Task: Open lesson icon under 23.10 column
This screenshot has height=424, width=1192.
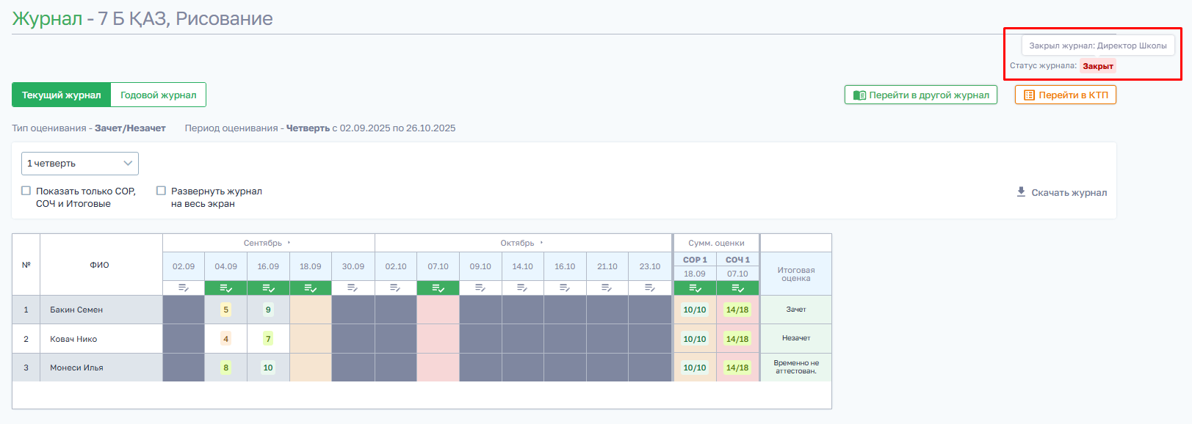Action: 650,288
